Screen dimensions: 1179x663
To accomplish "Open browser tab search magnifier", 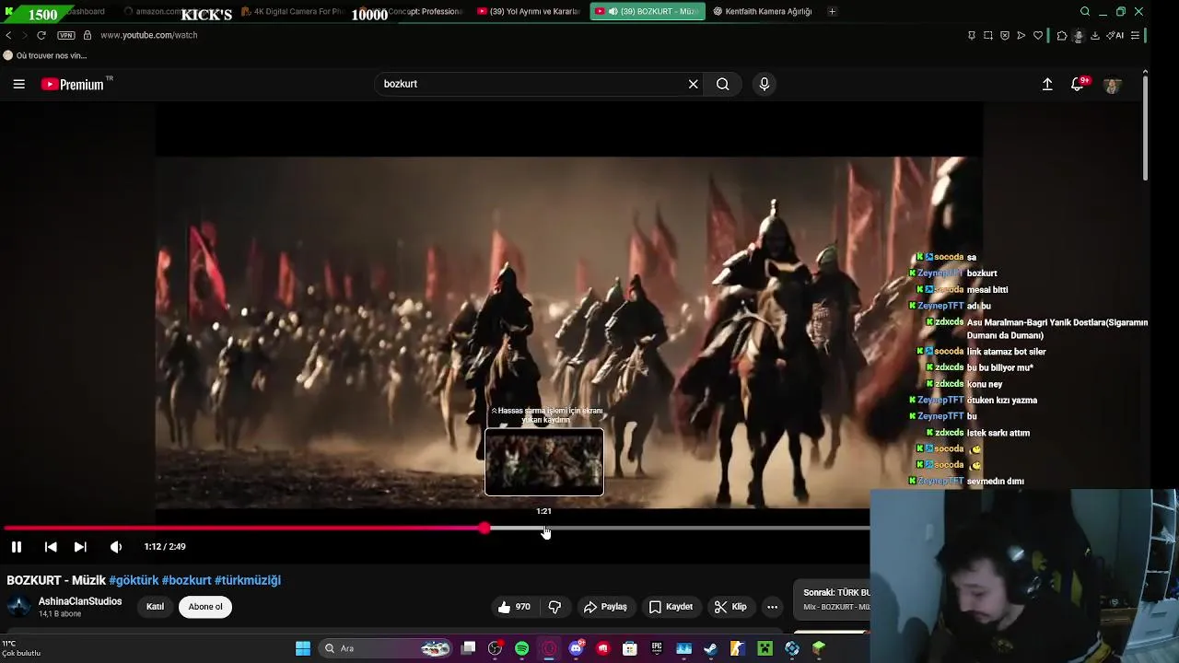I will coord(1084,11).
